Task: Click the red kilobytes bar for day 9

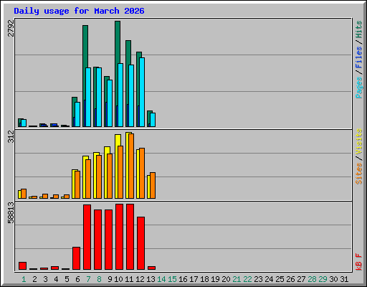Action: [x=108, y=240]
